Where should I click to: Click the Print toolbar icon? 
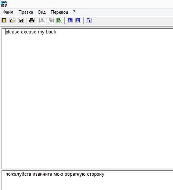[32, 21]
